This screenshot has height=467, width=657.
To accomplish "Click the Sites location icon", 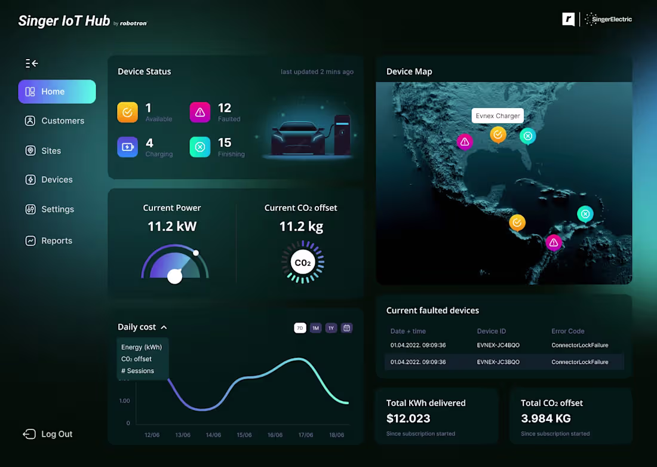I will (x=29, y=150).
